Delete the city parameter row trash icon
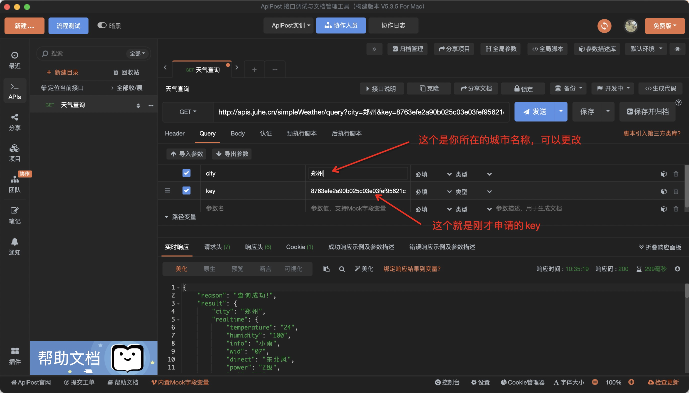 point(676,174)
